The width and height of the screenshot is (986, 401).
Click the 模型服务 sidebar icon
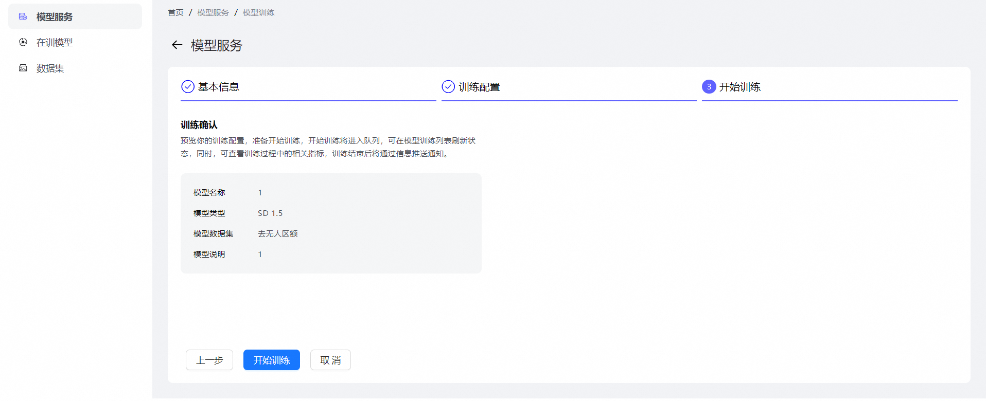[x=23, y=16]
